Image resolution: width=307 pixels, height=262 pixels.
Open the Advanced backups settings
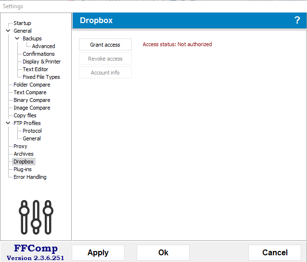(43, 46)
